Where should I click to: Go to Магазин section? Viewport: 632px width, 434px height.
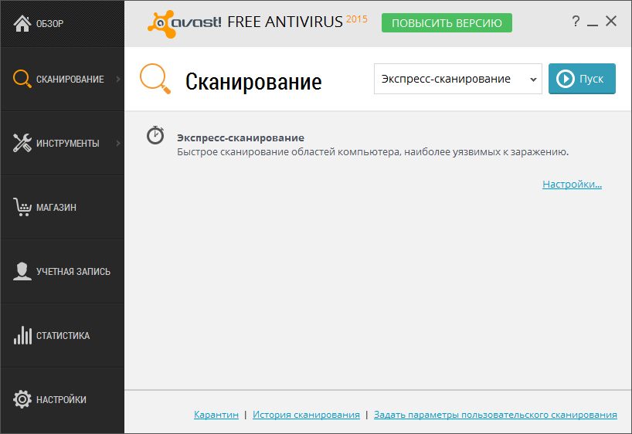coord(63,208)
